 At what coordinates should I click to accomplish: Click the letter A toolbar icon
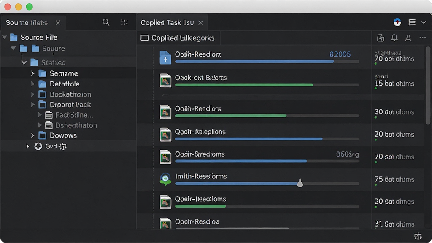pos(408,38)
